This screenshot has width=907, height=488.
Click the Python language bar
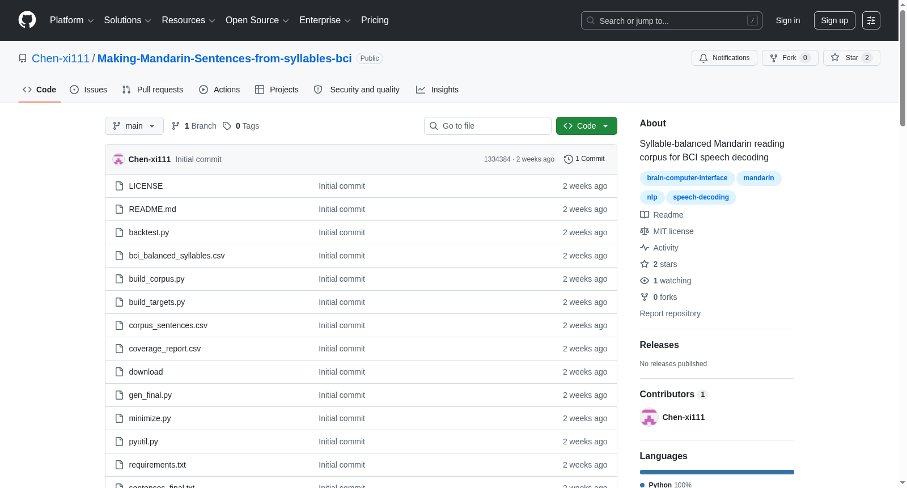717,472
